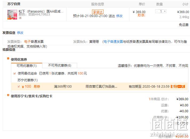Open the blue 电子普通发票 link

113,42
